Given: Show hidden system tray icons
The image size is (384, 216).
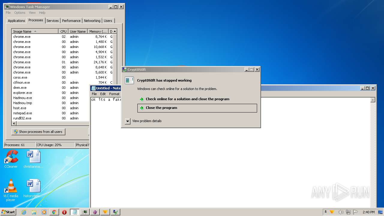Looking at the screenshot, I should [325, 212].
